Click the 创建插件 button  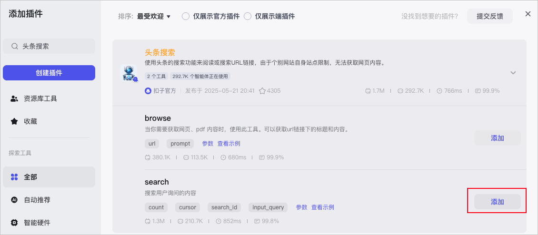(x=49, y=73)
